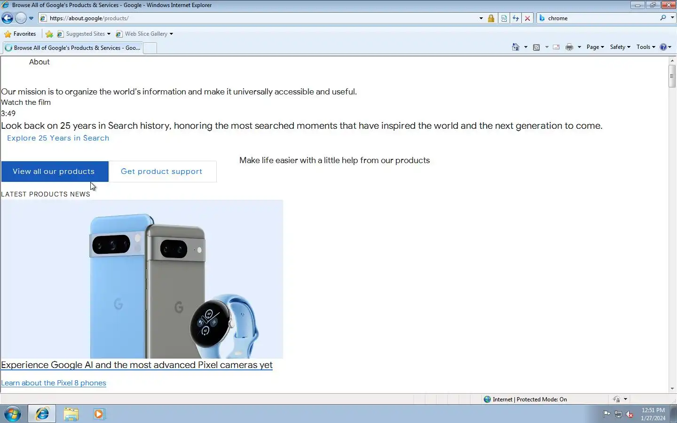Click Internet Explorer taskbar icon
Viewport: 677px width, 423px height.
point(42,414)
